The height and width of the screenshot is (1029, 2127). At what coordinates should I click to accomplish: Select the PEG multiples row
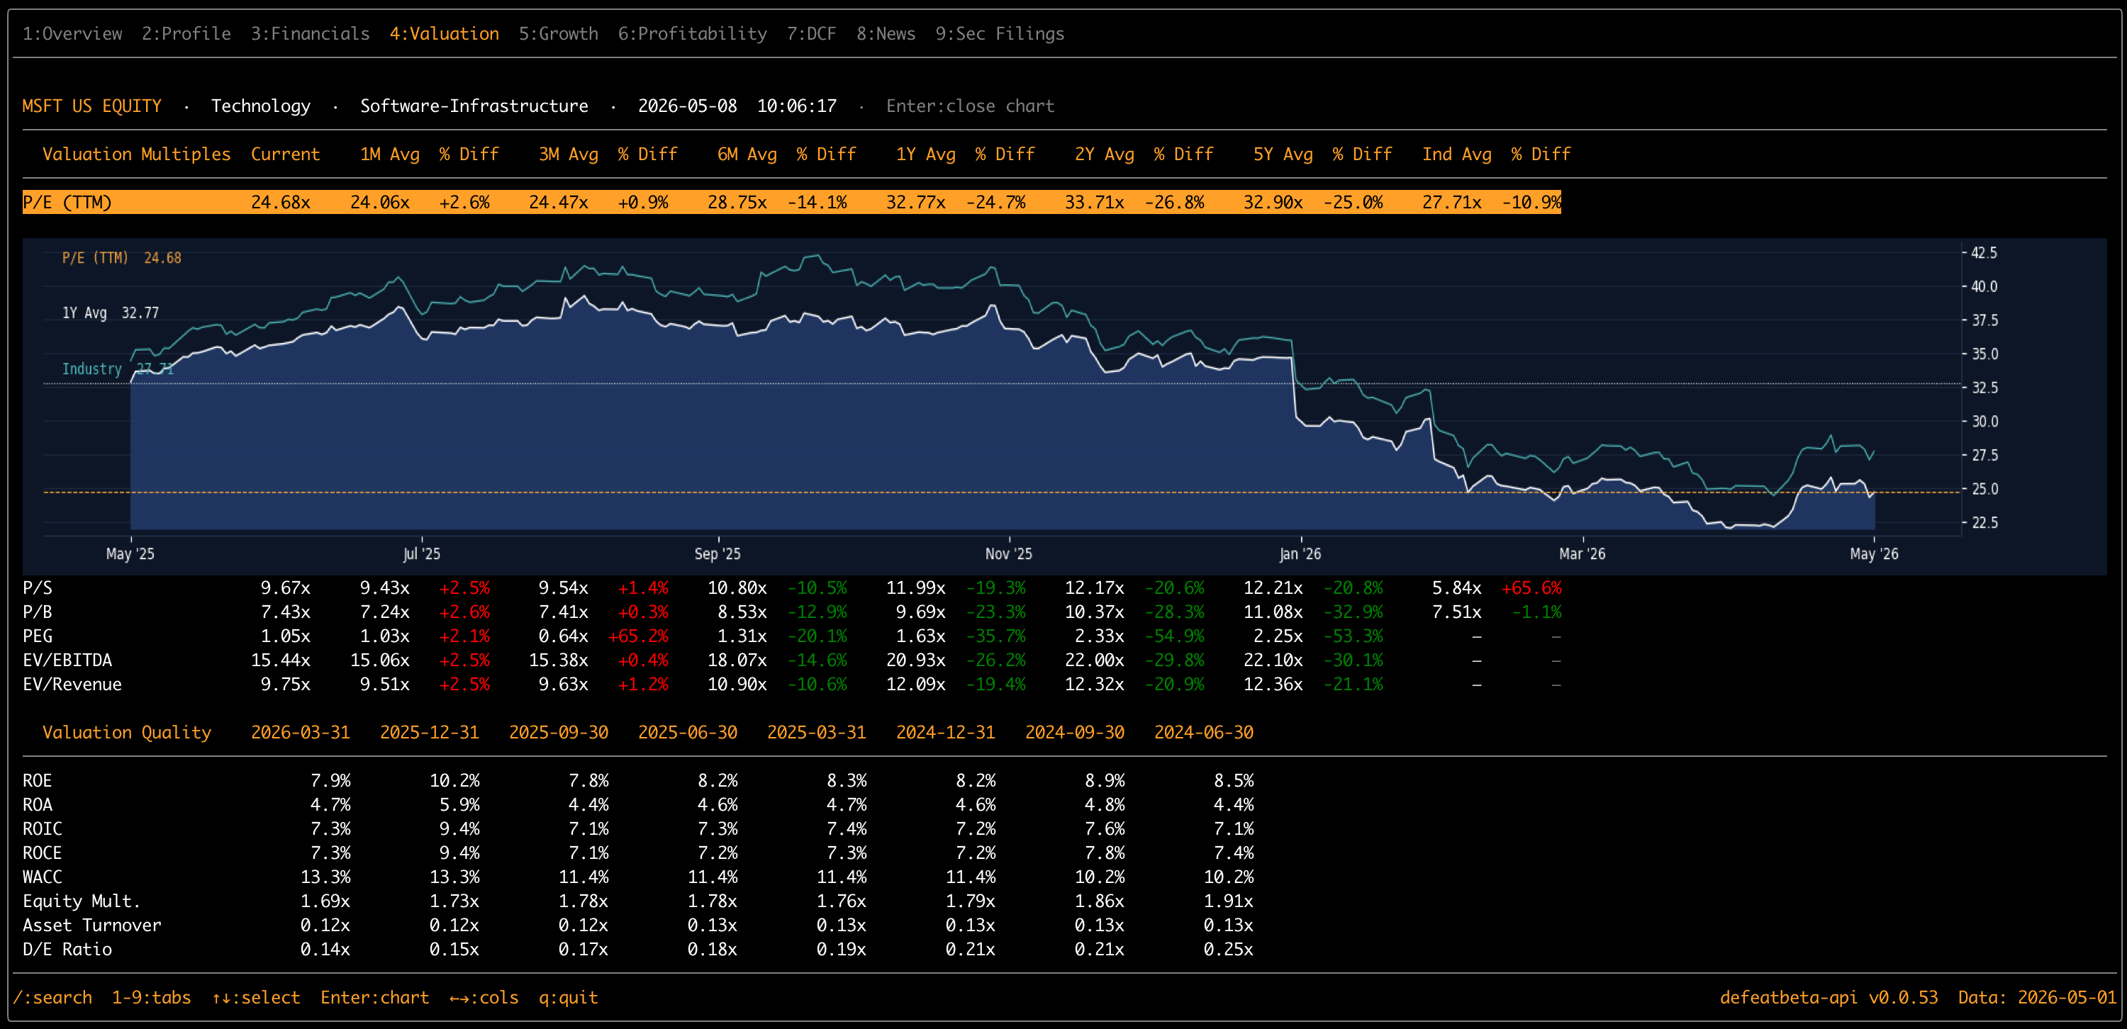(791, 636)
